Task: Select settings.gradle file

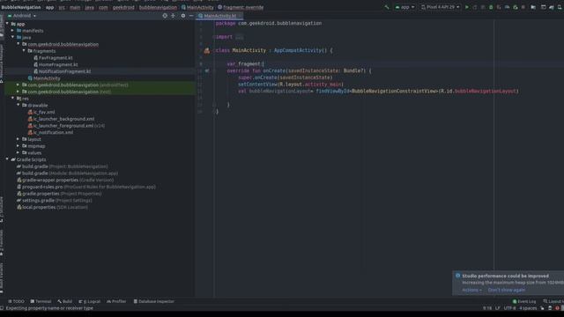Action: 54,200
